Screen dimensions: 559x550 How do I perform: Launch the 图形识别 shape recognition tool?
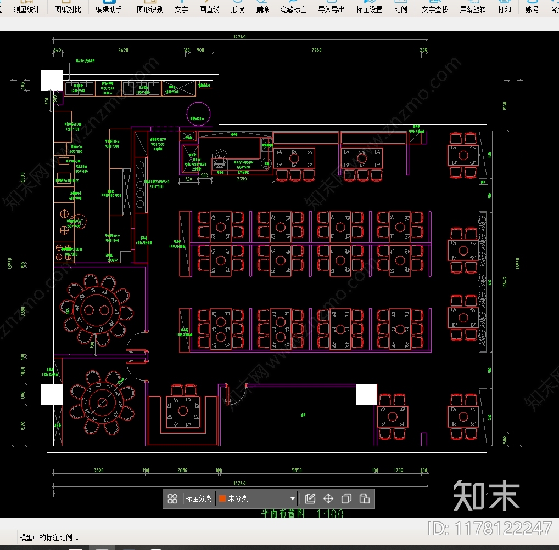(x=150, y=7)
